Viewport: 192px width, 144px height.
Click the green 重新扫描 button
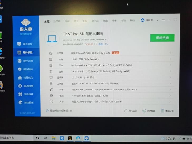(162, 38)
